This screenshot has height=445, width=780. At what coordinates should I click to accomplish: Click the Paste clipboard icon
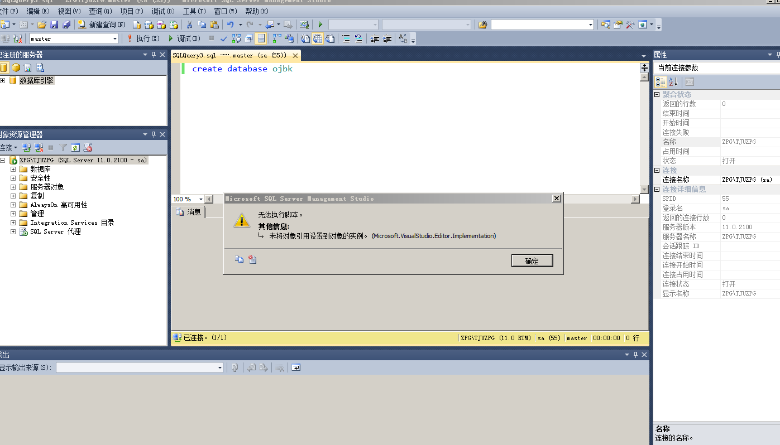pos(214,25)
